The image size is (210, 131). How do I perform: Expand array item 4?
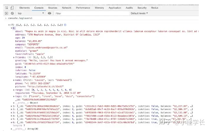point(12,116)
